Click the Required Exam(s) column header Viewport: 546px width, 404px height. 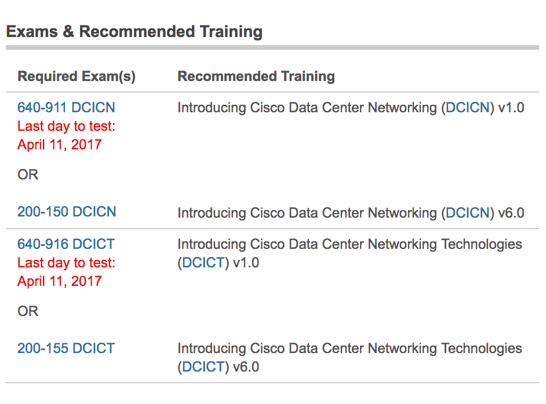[x=77, y=76]
